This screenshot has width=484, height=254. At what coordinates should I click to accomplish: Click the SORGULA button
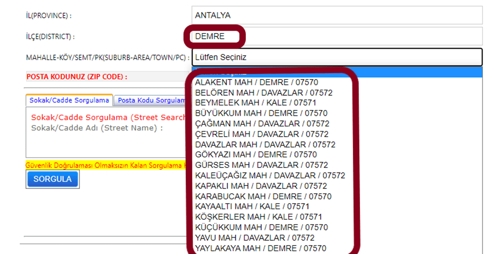[x=52, y=179]
